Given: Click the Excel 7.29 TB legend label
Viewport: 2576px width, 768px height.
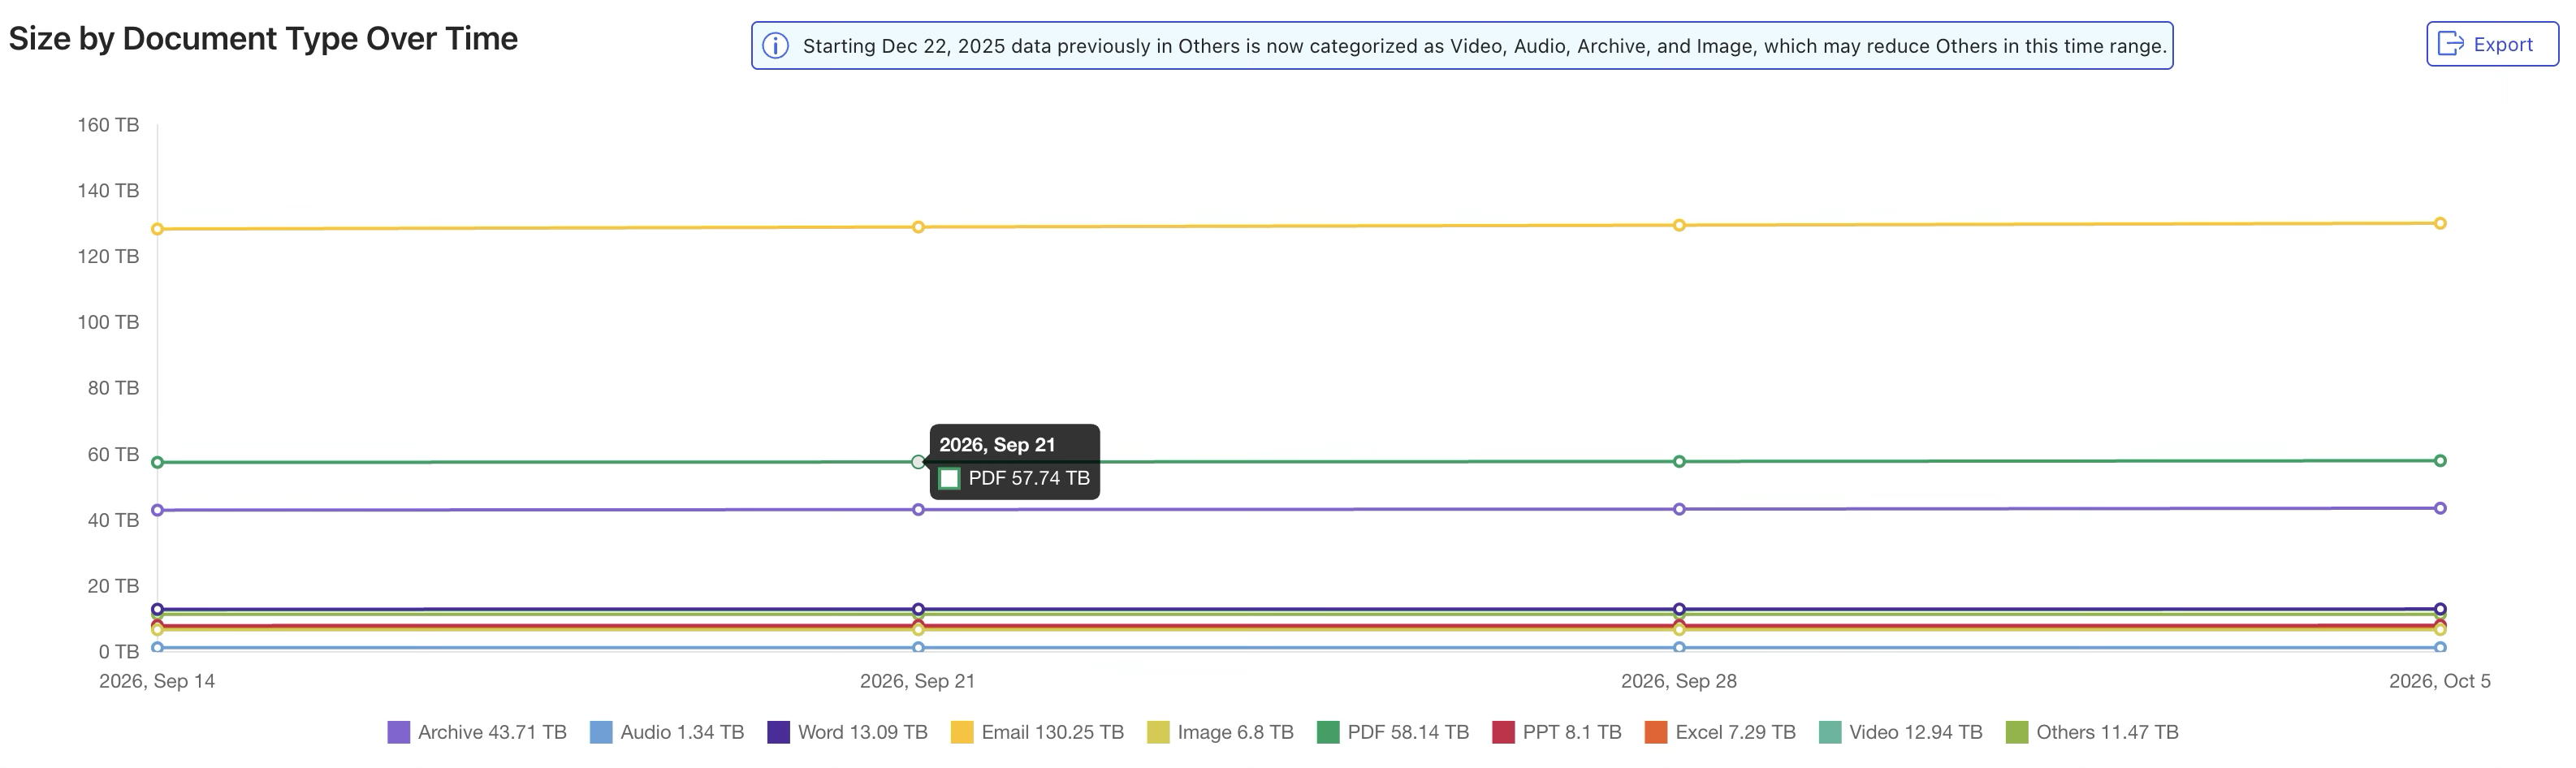Looking at the screenshot, I should coord(1735,732).
